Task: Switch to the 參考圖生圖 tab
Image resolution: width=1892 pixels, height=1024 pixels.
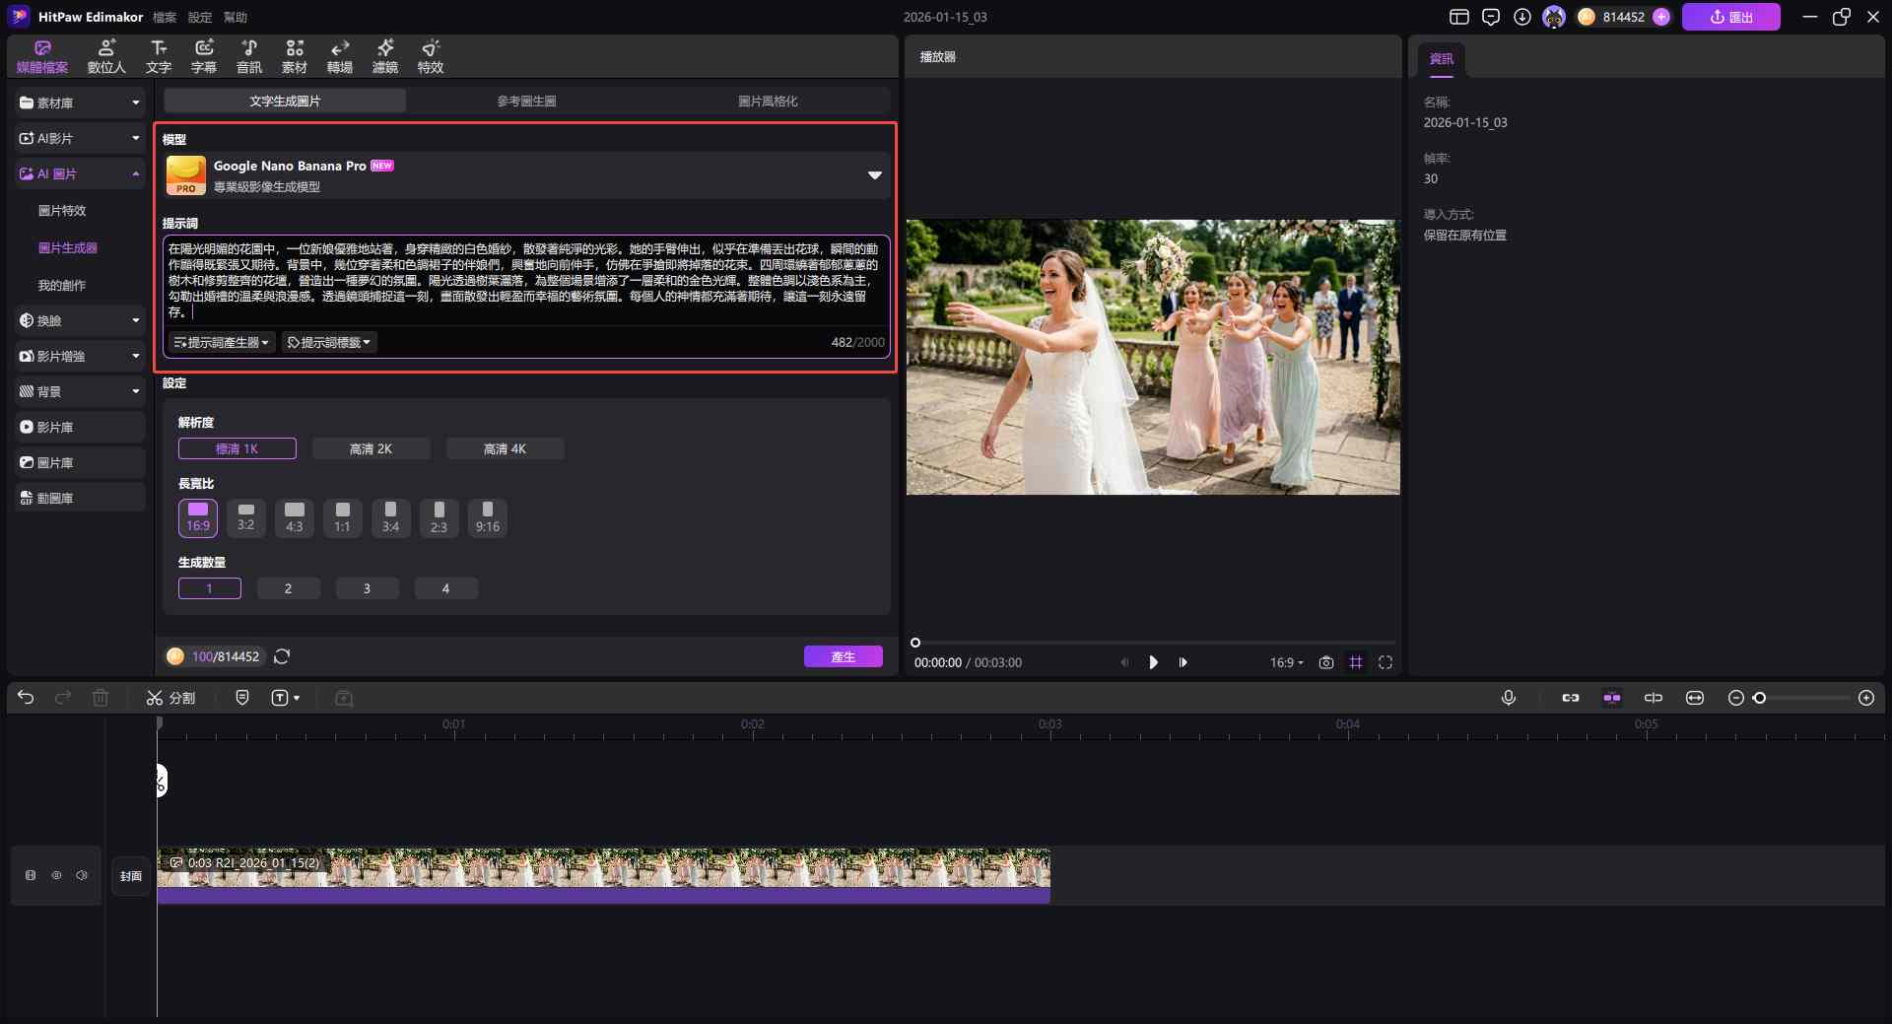Action: (x=526, y=101)
